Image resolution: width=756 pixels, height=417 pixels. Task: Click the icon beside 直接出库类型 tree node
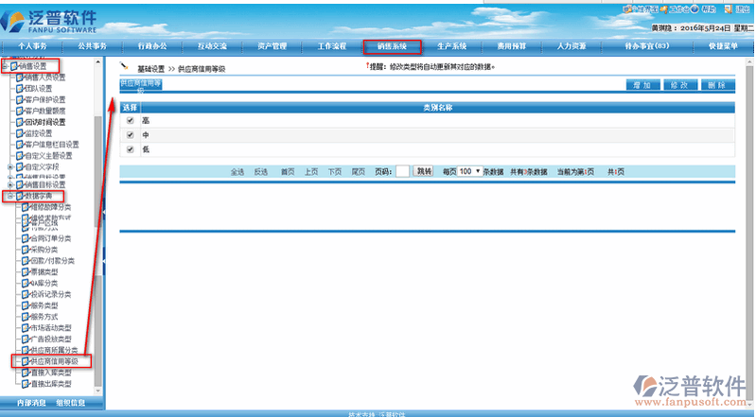coord(26,384)
